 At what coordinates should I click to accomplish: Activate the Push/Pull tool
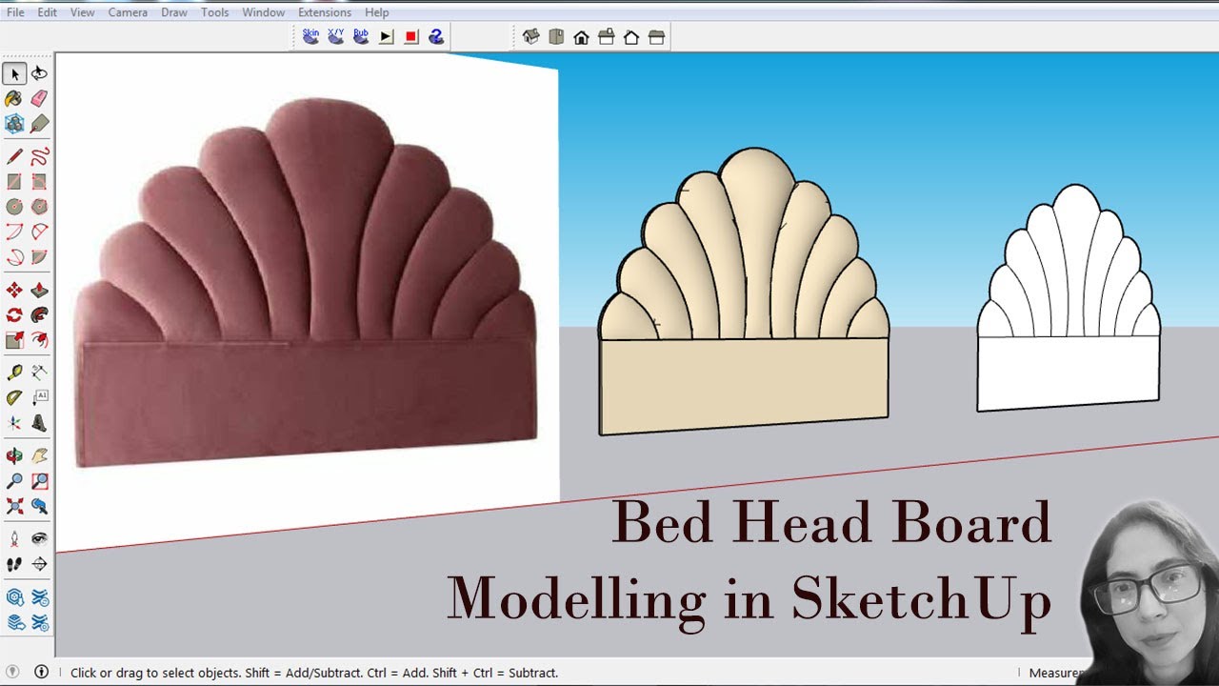(39, 290)
